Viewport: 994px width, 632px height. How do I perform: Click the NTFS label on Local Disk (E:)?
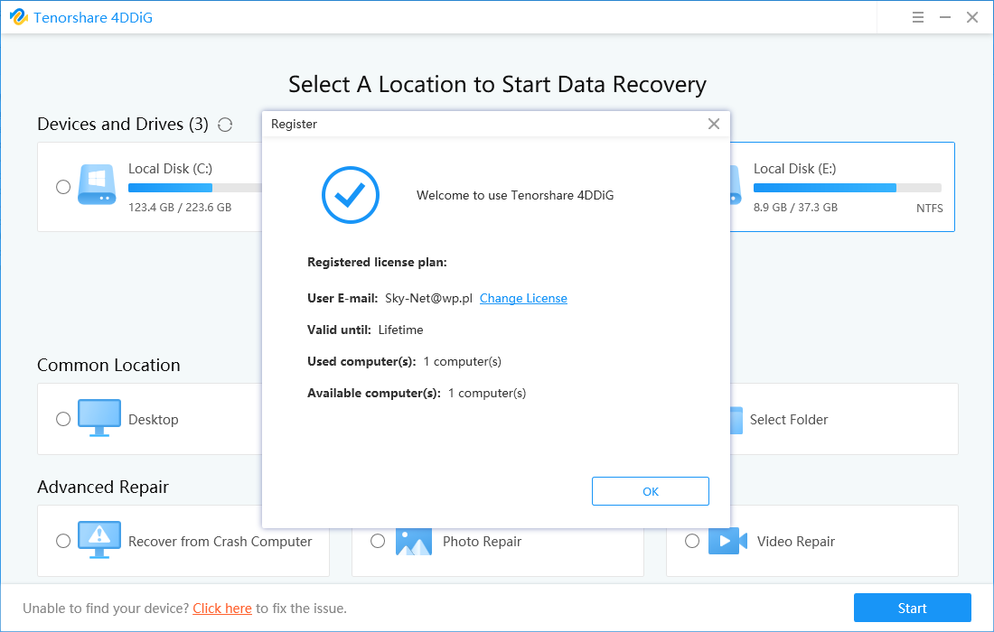click(929, 209)
